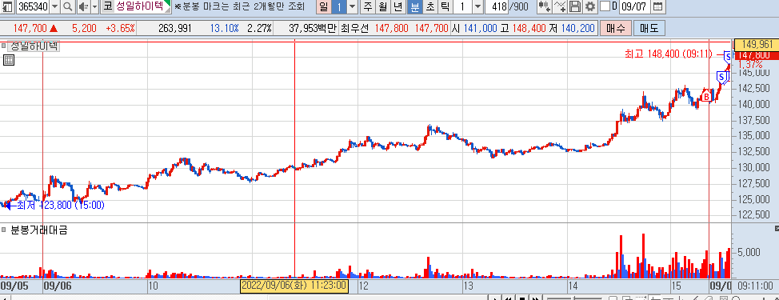Toggle the square next to 분봉거래대금
779x300 pixels.
tap(3, 230)
